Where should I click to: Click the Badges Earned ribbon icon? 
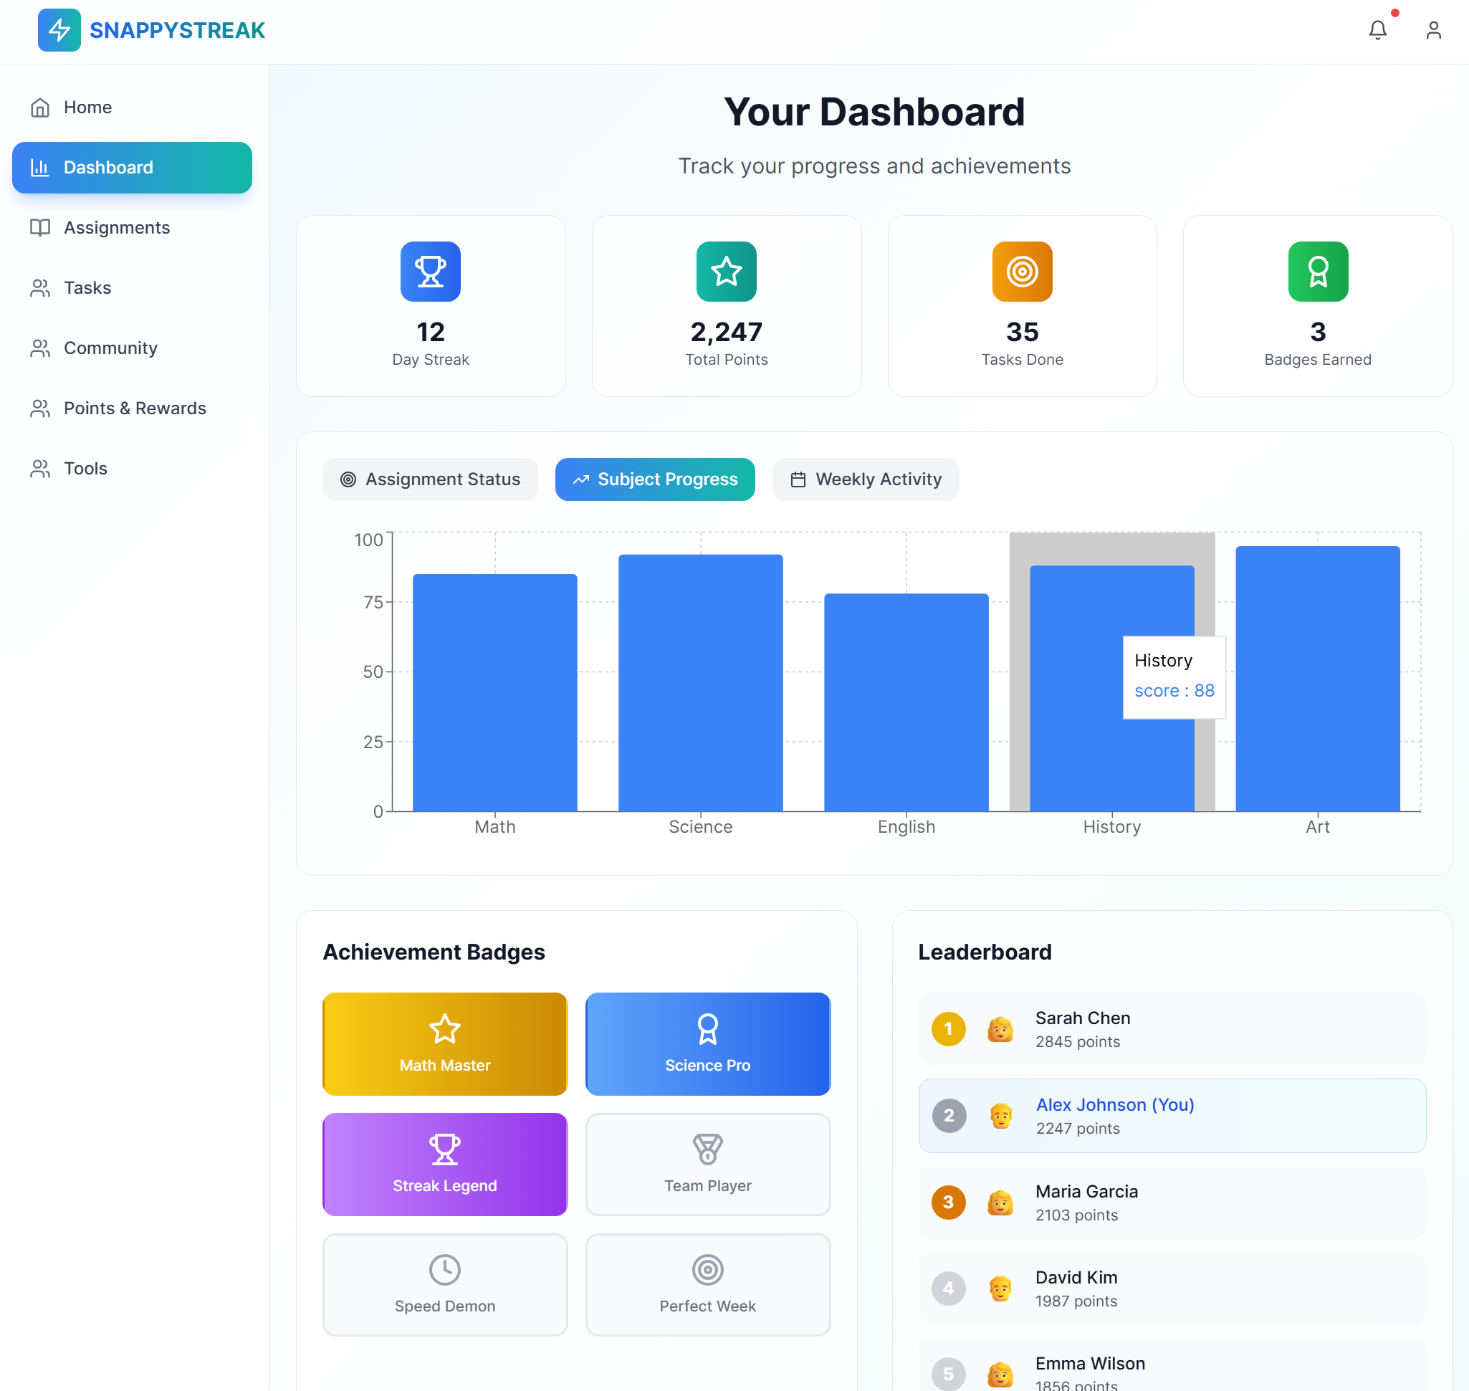(1317, 272)
